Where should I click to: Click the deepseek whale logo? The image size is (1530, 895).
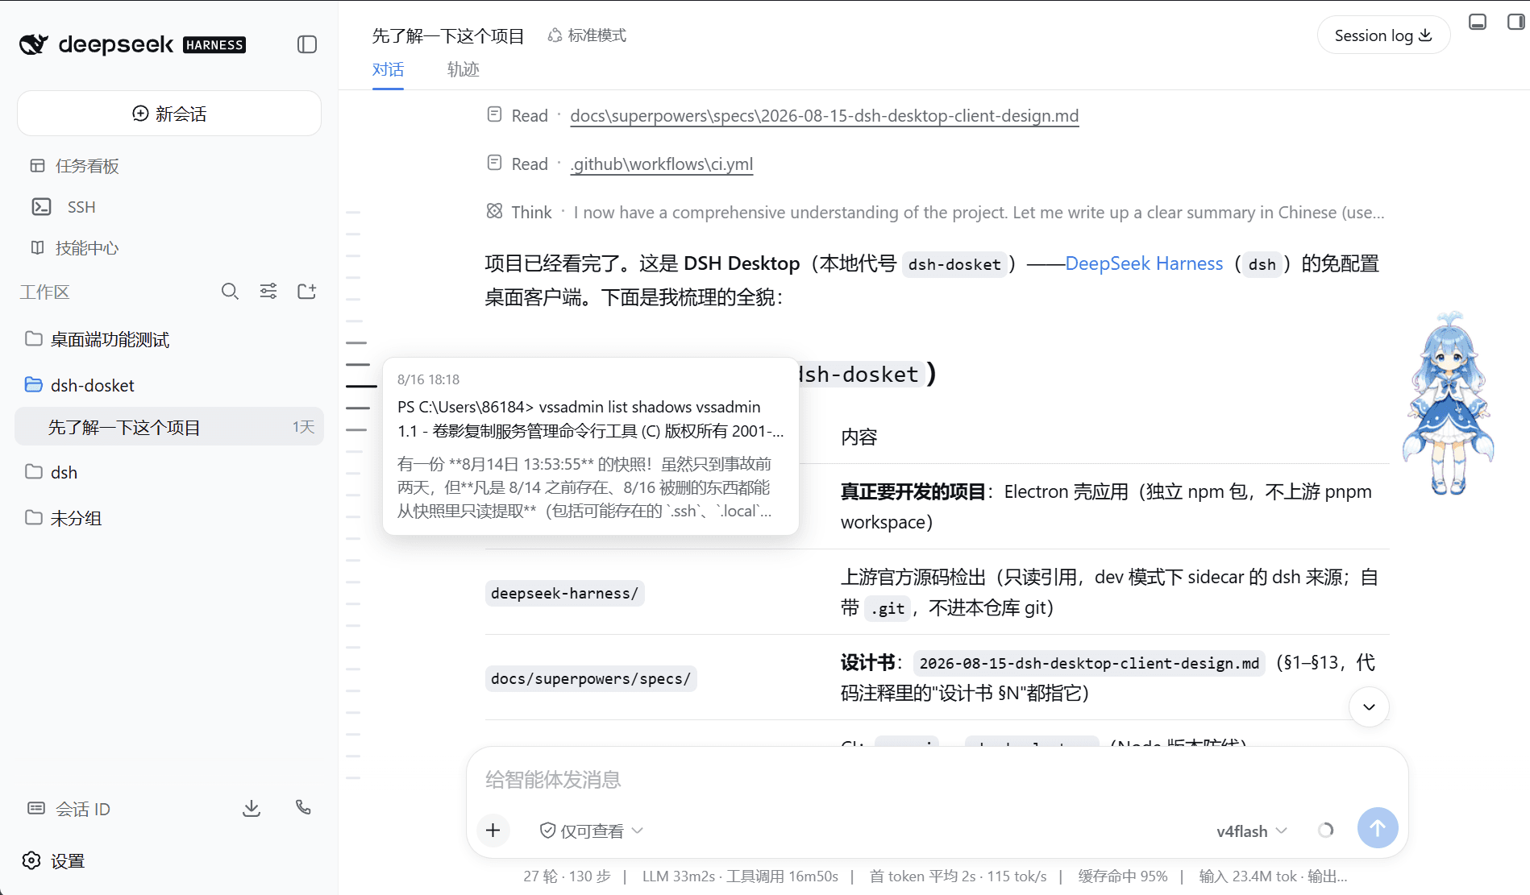pos(34,44)
